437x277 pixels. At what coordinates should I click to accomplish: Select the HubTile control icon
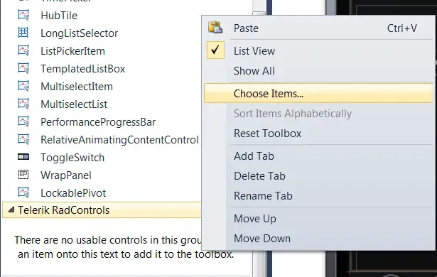(x=23, y=15)
